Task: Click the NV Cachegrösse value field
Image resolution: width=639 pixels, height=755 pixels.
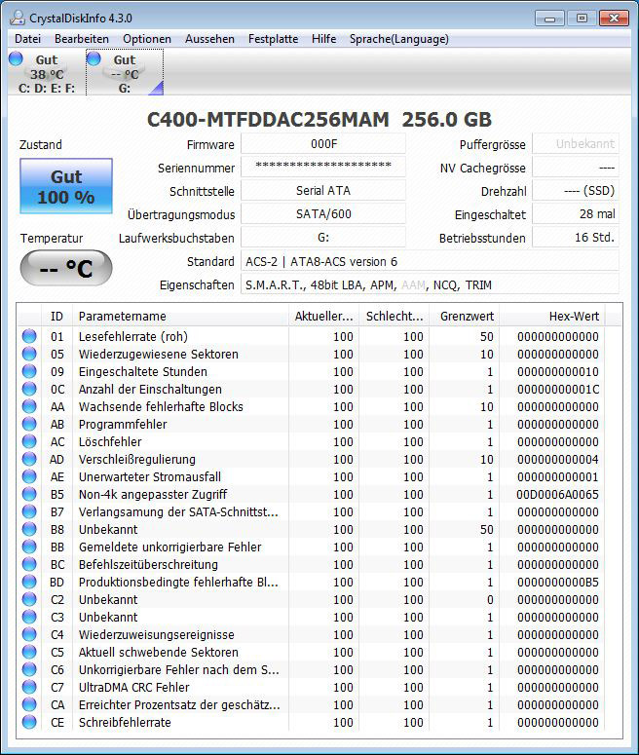Action: point(576,168)
